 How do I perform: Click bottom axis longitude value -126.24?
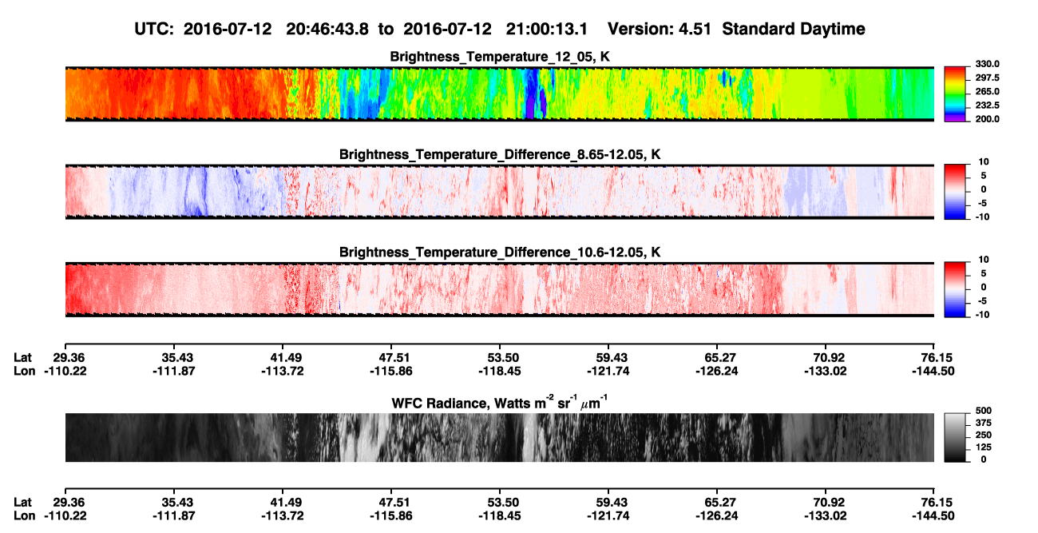point(717,516)
